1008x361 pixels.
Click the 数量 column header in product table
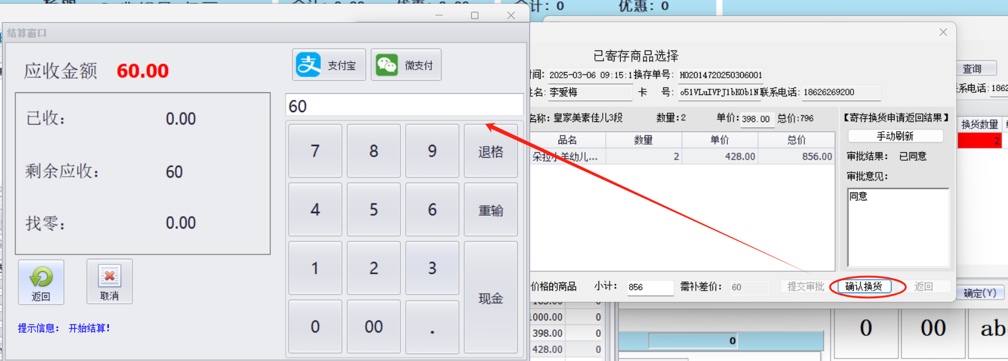point(643,140)
